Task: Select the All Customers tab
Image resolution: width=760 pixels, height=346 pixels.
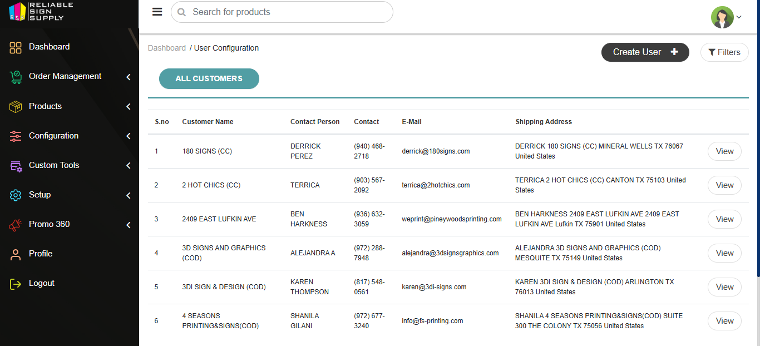Action: (x=209, y=78)
